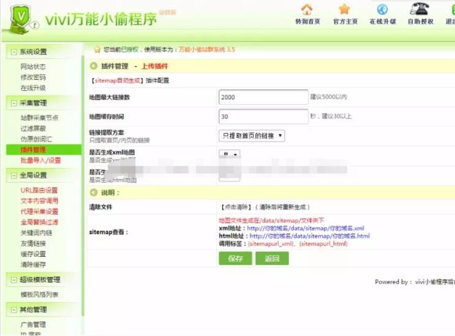This screenshot has height=336, width=455.
Task: Open 清除缓存 in sidebar
Action: click(x=33, y=264)
